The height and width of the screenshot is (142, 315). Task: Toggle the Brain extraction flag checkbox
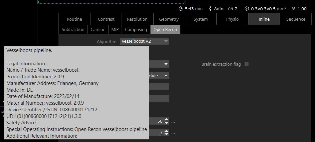(247, 64)
